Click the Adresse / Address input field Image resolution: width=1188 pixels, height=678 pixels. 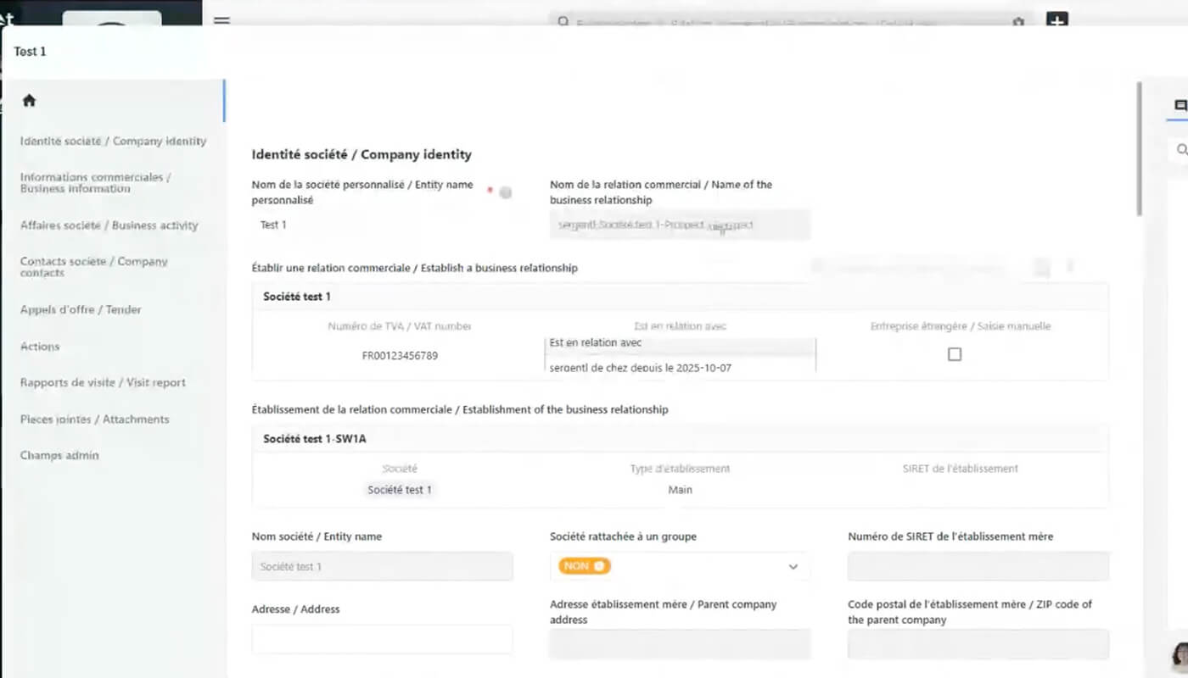382,640
